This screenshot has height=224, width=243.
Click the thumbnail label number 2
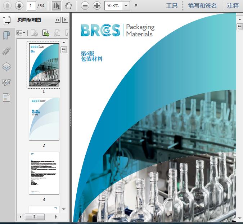(x=44, y=145)
